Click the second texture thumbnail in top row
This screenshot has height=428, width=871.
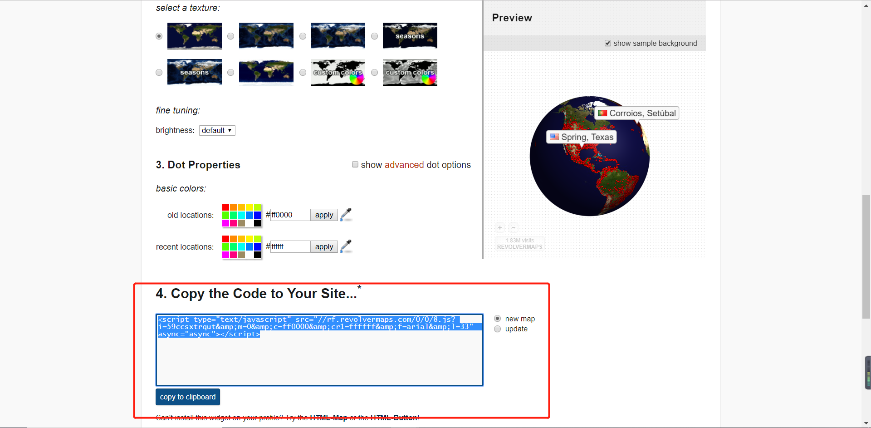[x=266, y=36]
